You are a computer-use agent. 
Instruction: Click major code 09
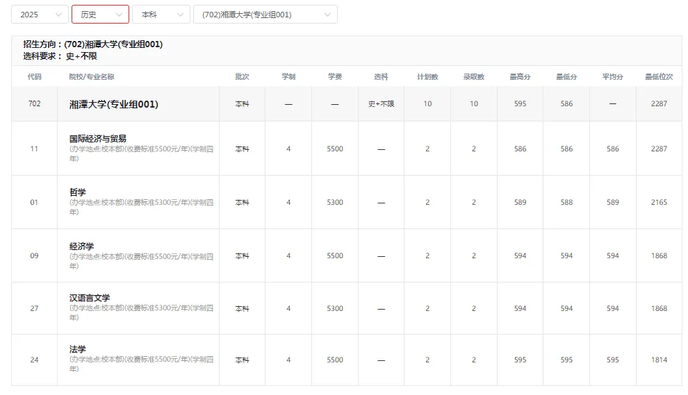[x=34, y=256]
